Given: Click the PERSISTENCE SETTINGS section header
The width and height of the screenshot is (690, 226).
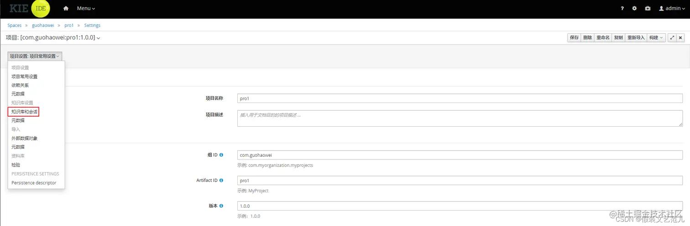Looking at the screenshot, I should coord(35,174).
